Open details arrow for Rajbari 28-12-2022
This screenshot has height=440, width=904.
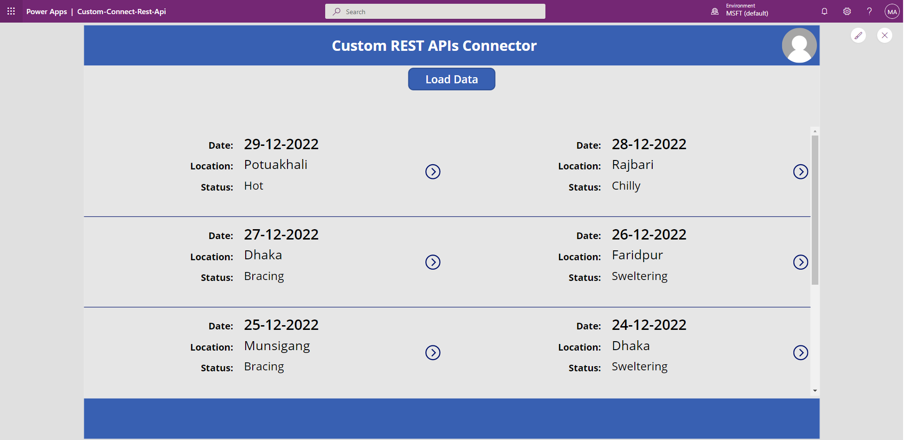800,172
